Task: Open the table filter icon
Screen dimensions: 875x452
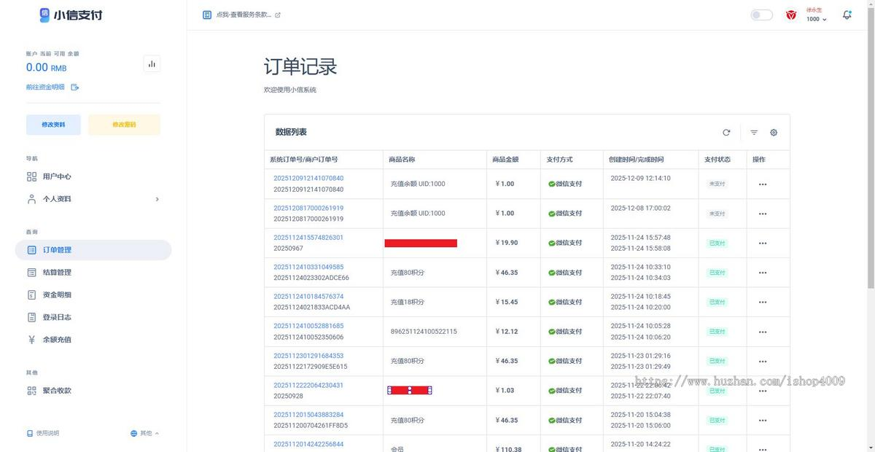Action: tap(753, 132)
